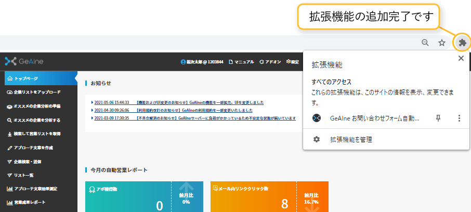This screenshot has width=471, height=212.
Task: Click gear icon beside 拡張機能を管理
Action: pos(316,139)
